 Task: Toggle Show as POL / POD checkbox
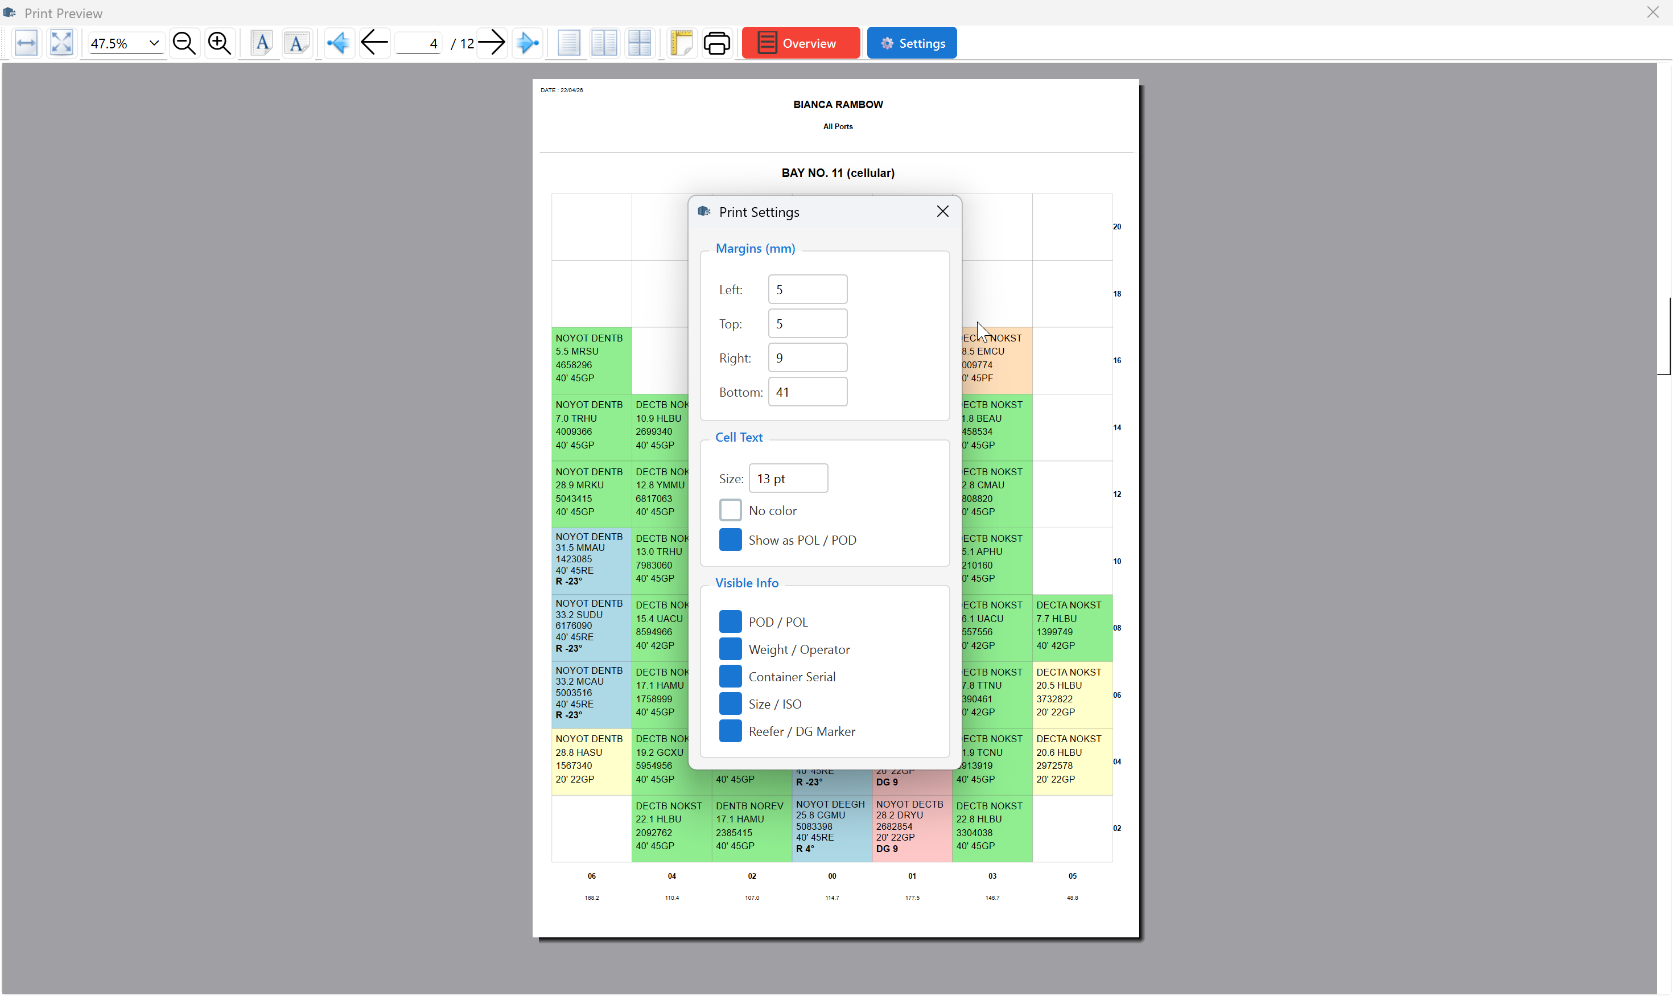pos(730,540)
